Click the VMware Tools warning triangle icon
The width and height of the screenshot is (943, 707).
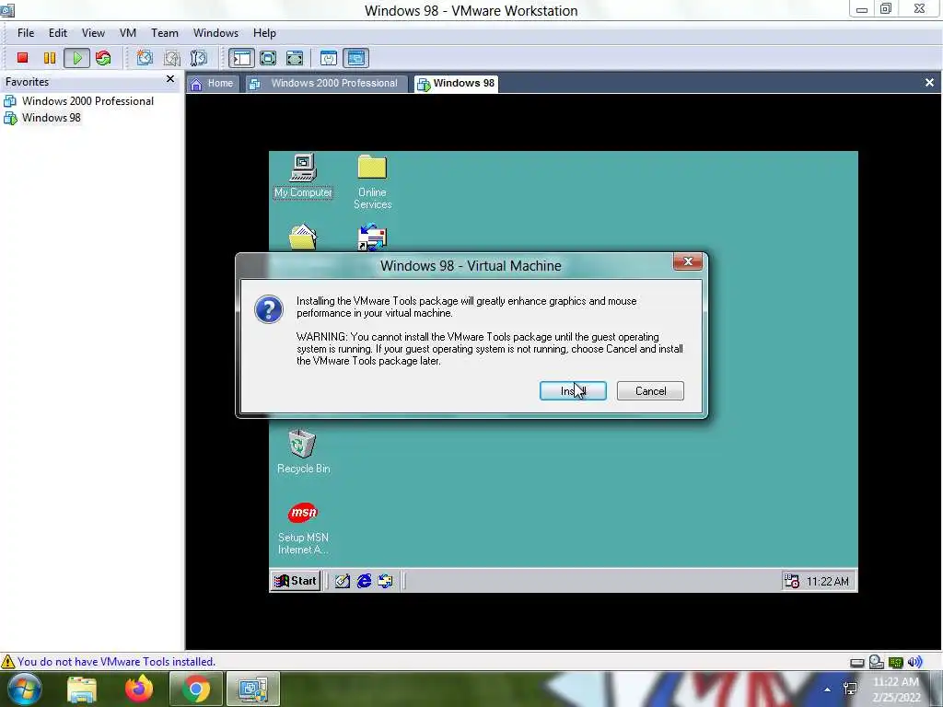(7, 662)
